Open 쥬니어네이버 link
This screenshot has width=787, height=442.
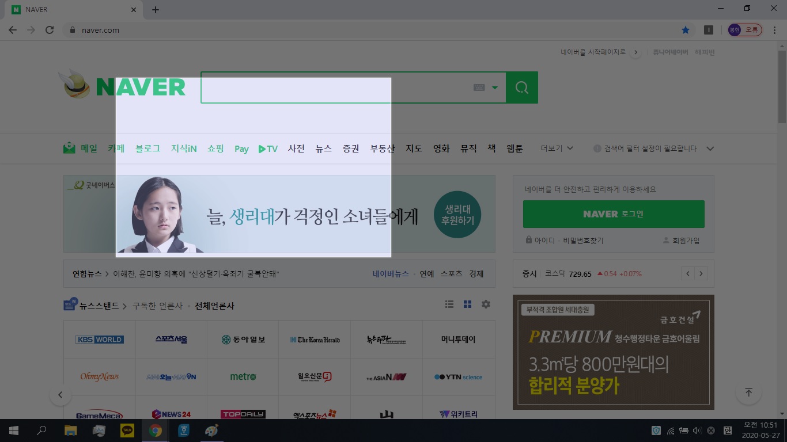pyautogui.click(x=670, y=52)
